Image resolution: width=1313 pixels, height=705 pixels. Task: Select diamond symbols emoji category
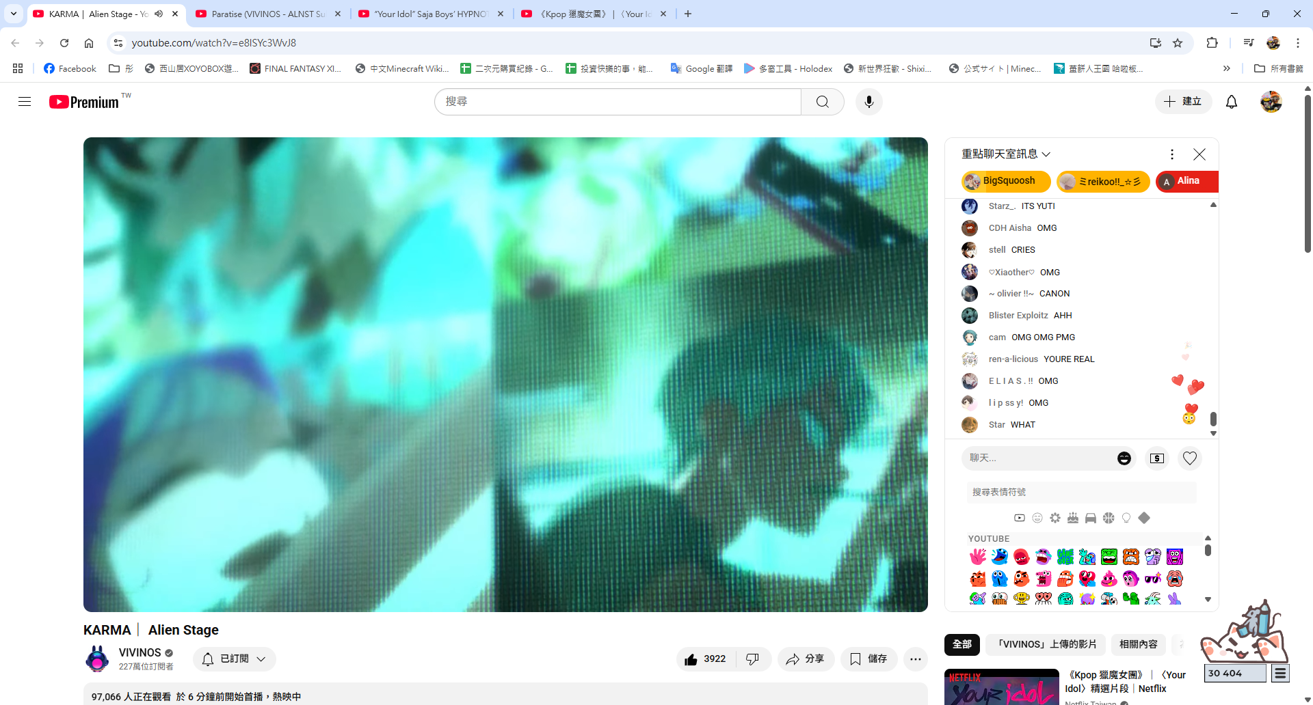coord(1144,518)
